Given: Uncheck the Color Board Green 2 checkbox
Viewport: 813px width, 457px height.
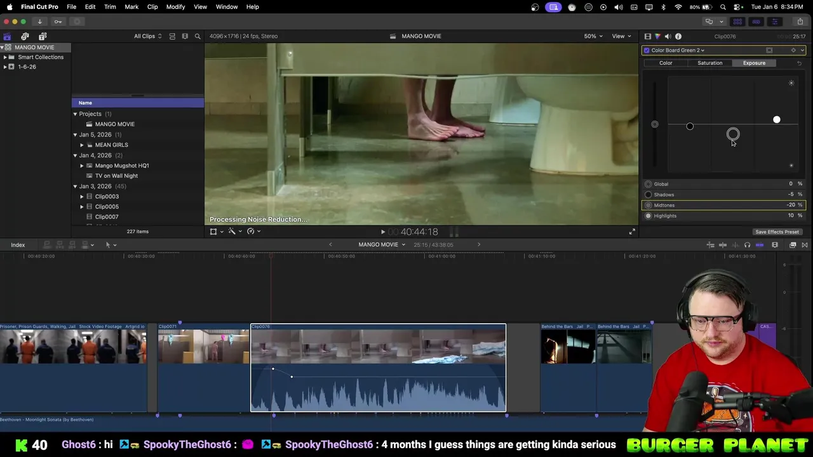Looking at the screenshot, I should [x=647, y=50].
